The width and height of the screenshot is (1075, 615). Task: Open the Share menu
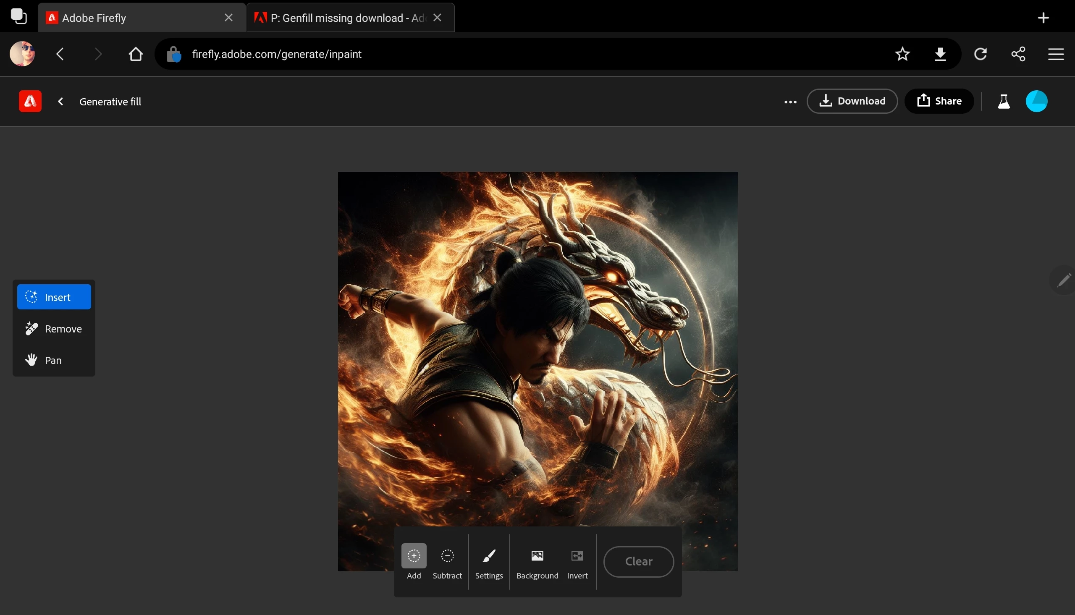coord(939,101)
